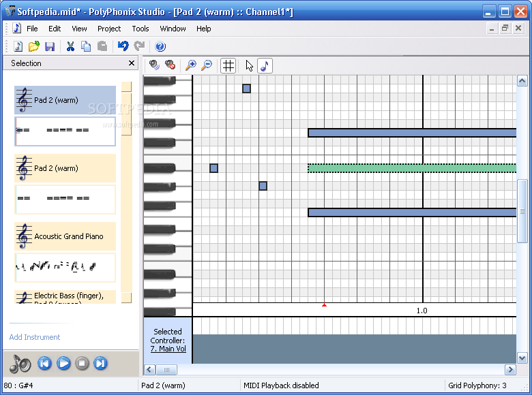
Task: Undo the last action
Action: click(123, 46)
